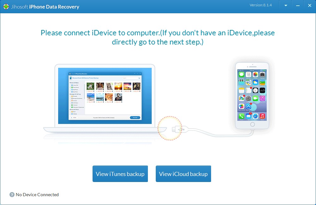Open the Version dropdown arrow in the title bar

[x=285, y=5]
